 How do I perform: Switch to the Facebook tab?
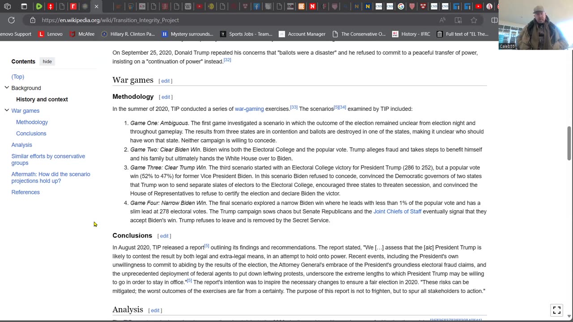point(257,6)
